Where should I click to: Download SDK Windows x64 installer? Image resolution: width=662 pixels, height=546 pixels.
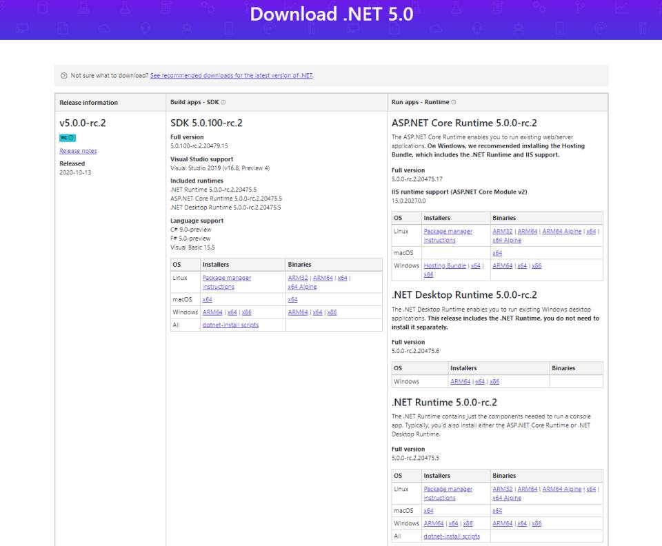pyautogui.click(x=232, y=312)
